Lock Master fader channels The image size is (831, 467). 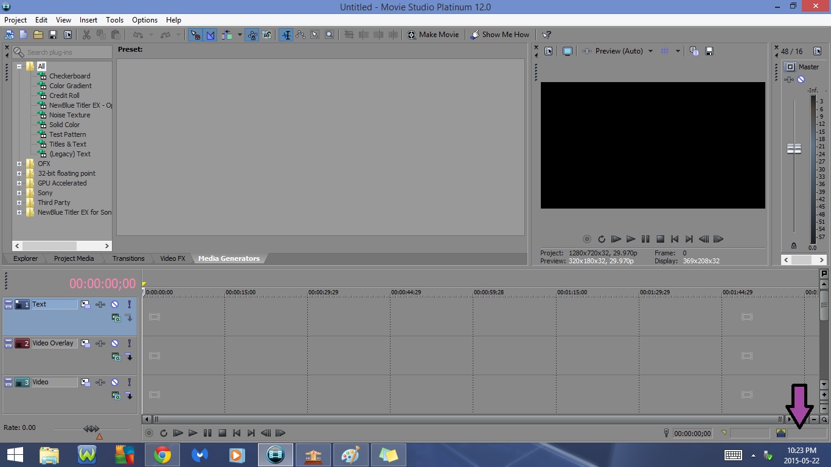(794, 246)
